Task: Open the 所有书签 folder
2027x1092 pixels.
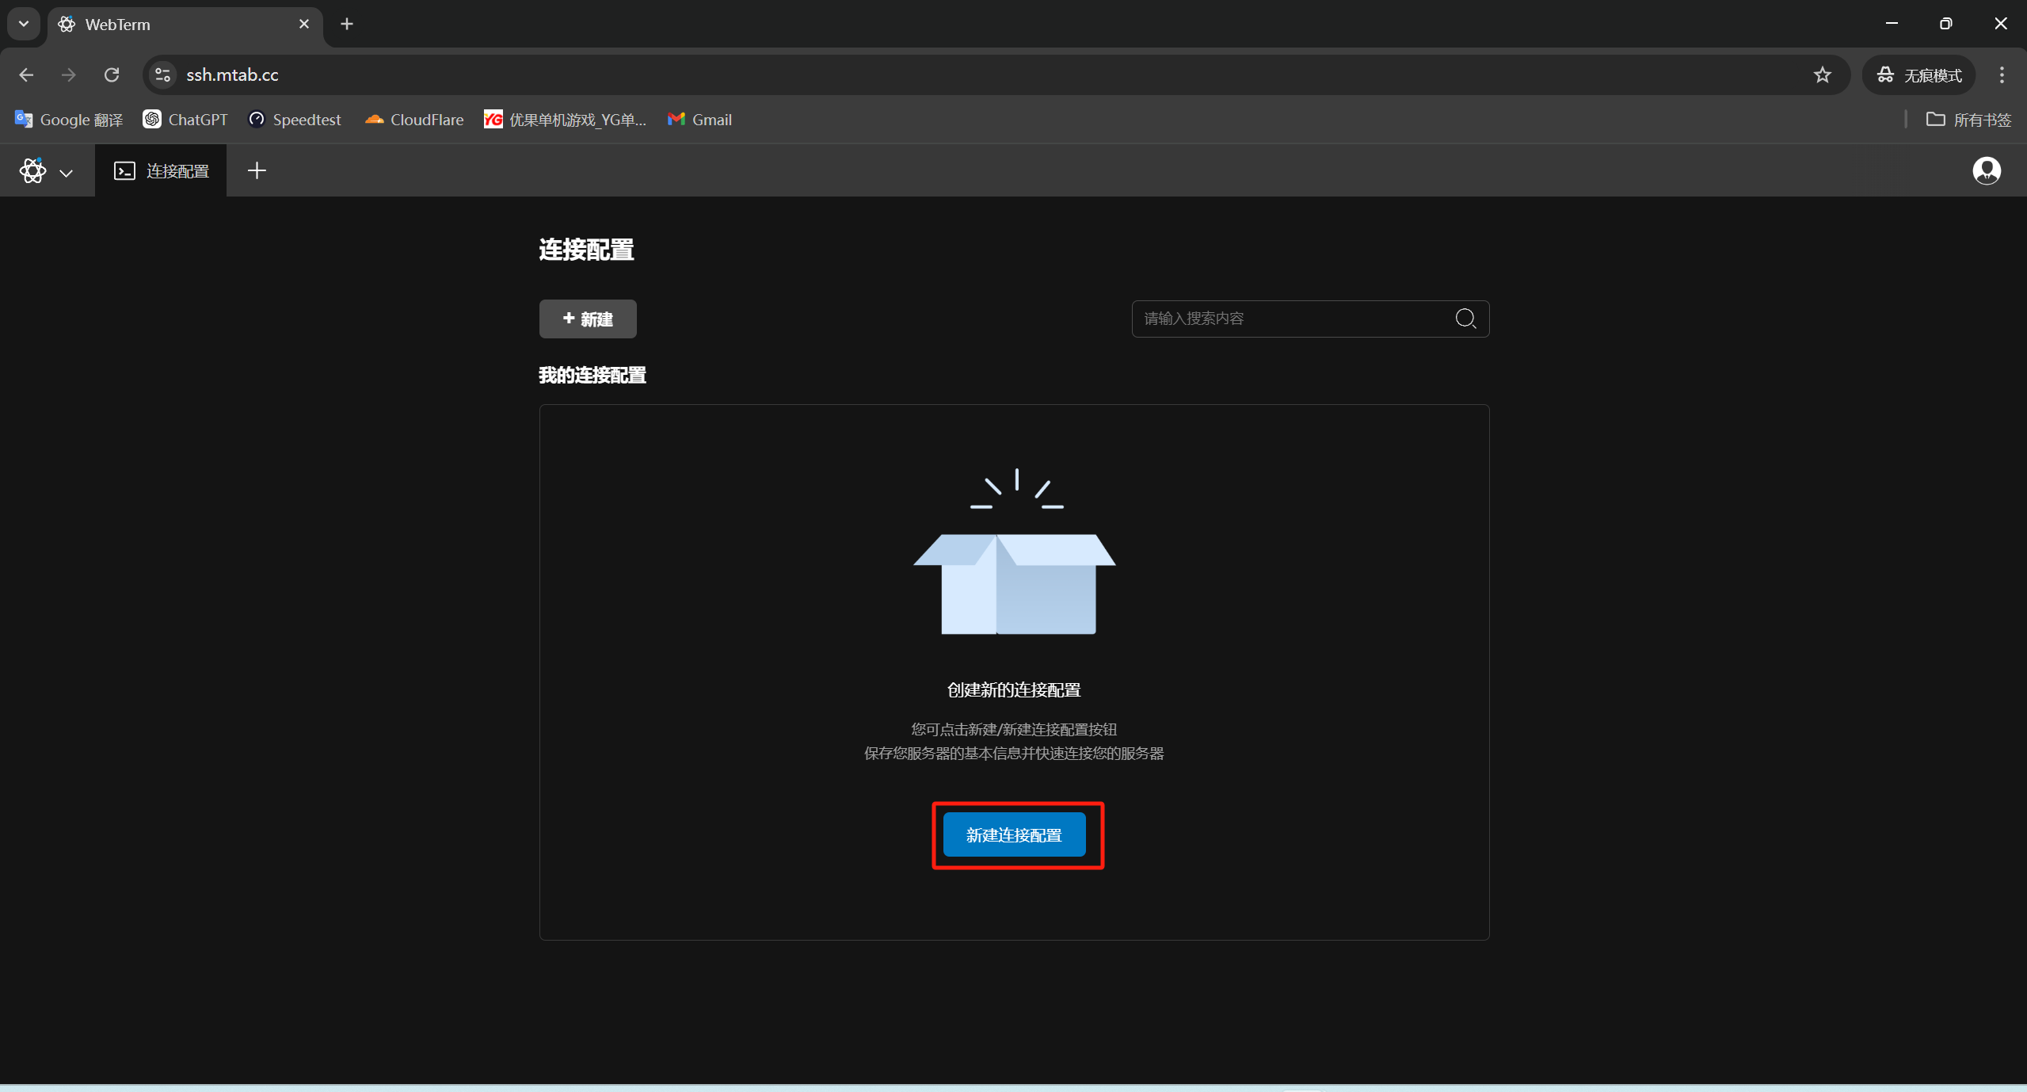Action: point(1969,120)
